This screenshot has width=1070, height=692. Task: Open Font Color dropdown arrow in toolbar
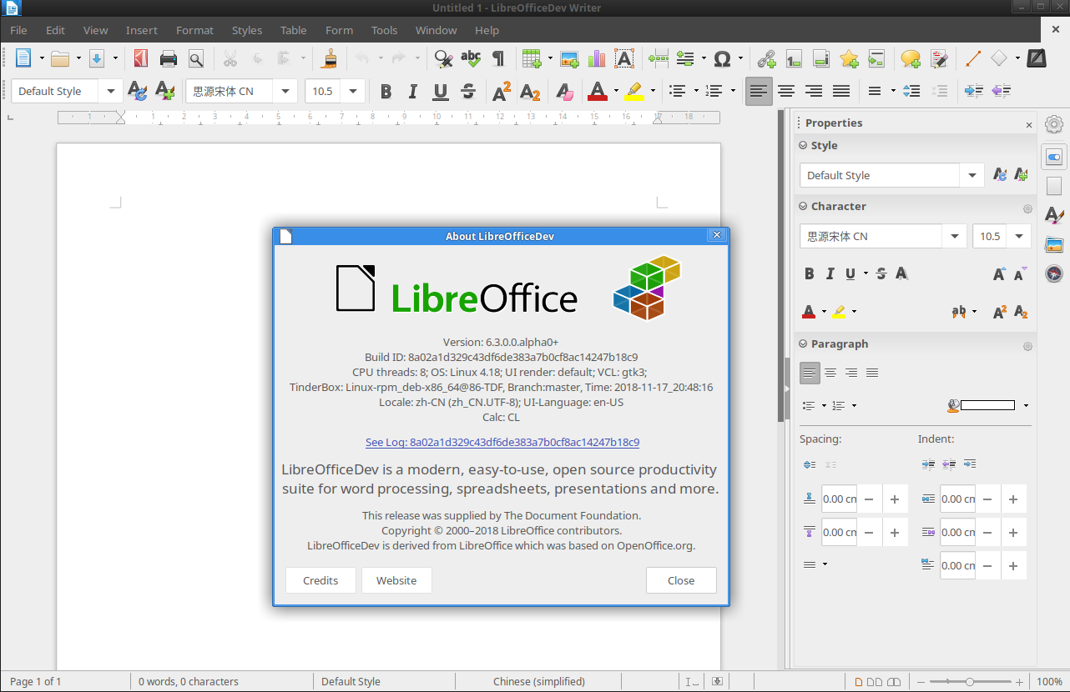point(616,91)
